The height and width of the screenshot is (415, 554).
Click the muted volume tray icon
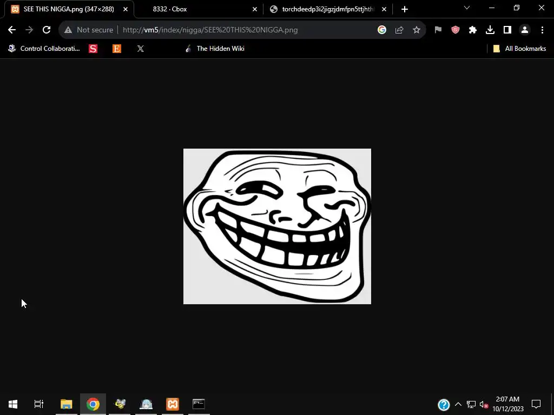(x=484, y=404)
